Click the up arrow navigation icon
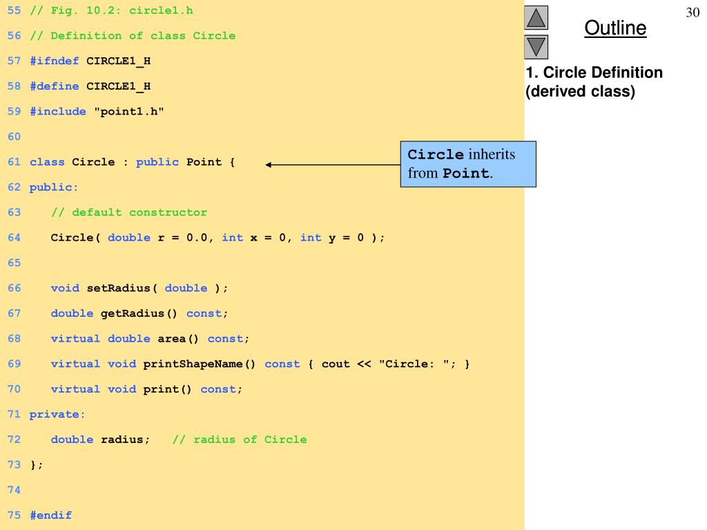 click(536, 17)
